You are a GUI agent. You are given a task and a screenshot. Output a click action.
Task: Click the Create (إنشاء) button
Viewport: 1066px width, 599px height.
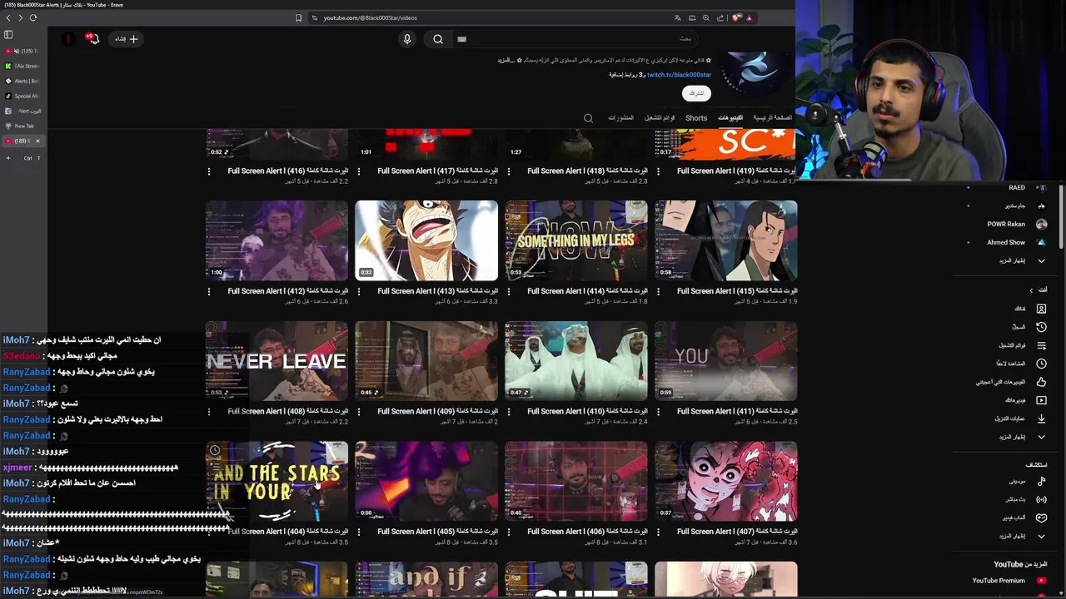[x=127, y=38]
